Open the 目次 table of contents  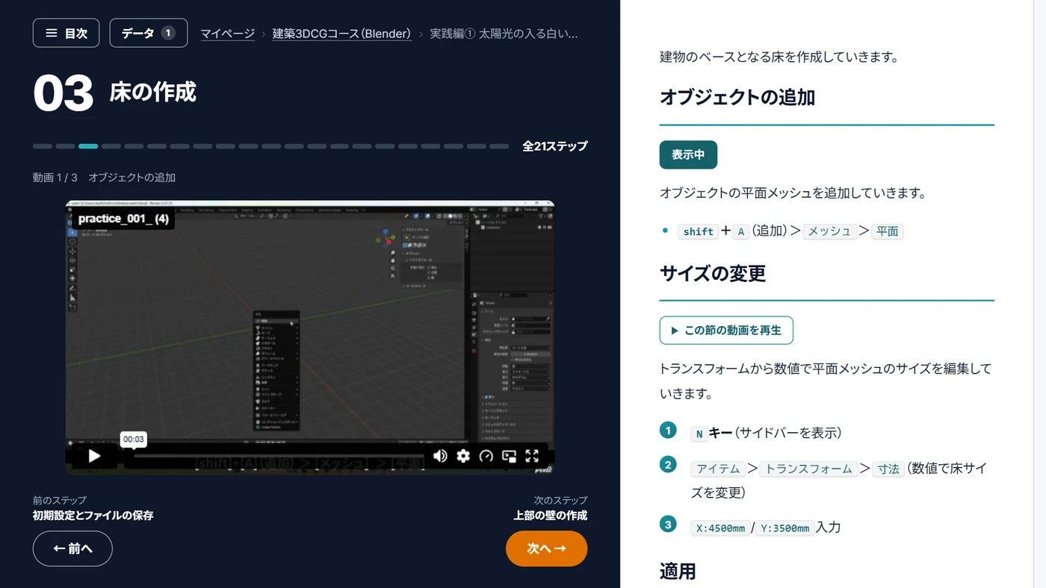coord(66,33)
